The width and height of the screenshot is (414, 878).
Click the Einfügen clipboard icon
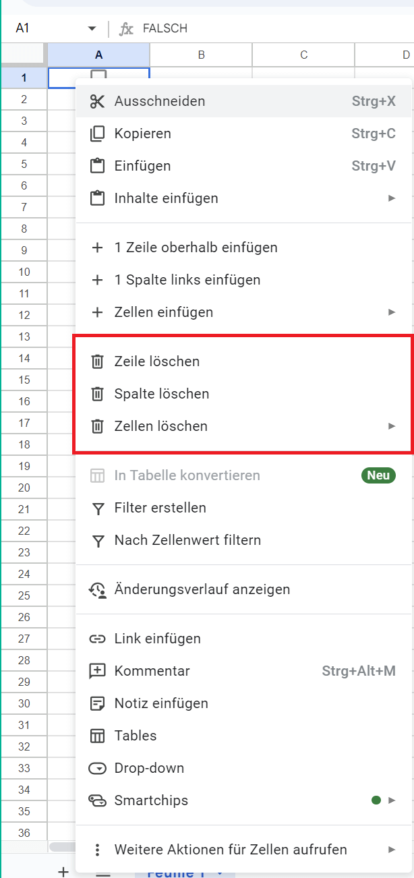pos(98,166)
